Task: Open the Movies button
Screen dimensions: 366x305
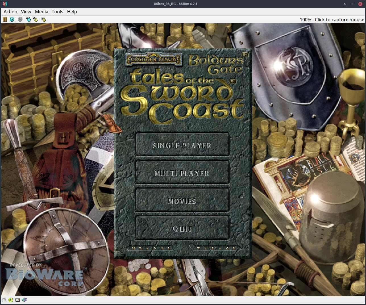Action: click(x=182, y=200)
